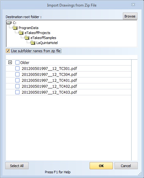Select the LaQuintaHotel tree label
The height and width of the screenshot is (178, 144).
click(x=47, y=43)
